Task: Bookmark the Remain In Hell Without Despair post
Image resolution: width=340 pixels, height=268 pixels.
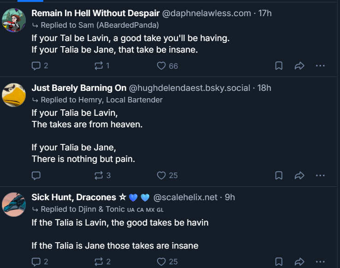Action: tap(279, 66)
